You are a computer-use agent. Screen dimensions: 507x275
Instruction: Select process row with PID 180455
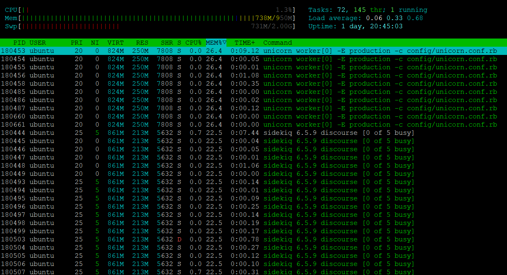click(253, 67)
